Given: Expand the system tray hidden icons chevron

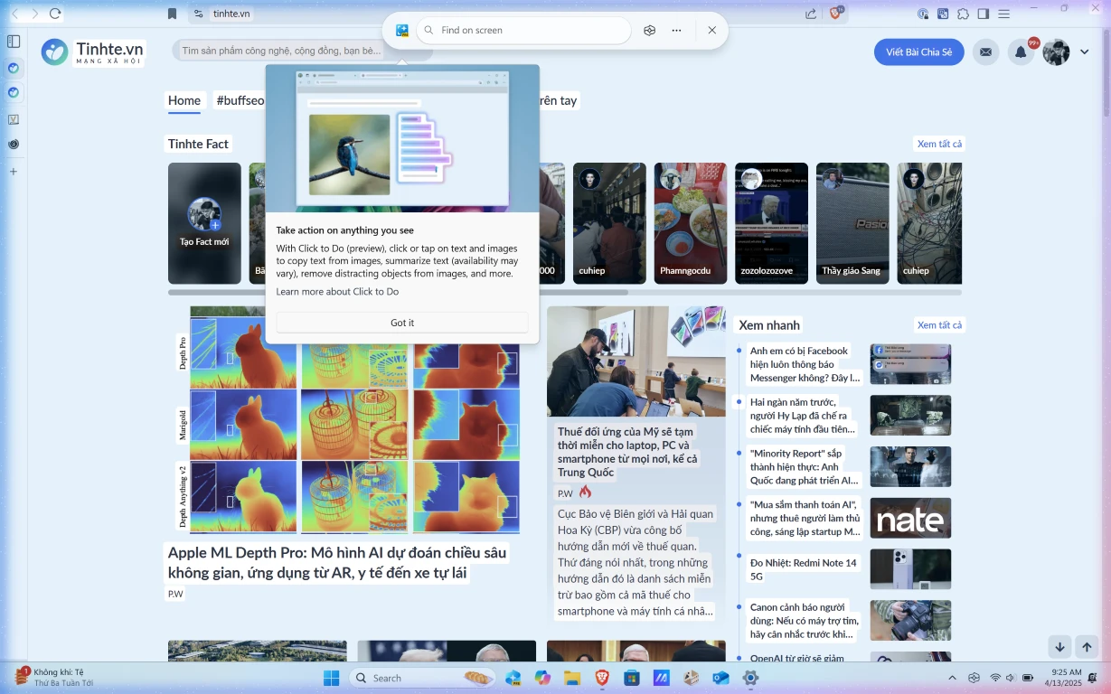Looking at the screenshot, I should pos(952,678).
